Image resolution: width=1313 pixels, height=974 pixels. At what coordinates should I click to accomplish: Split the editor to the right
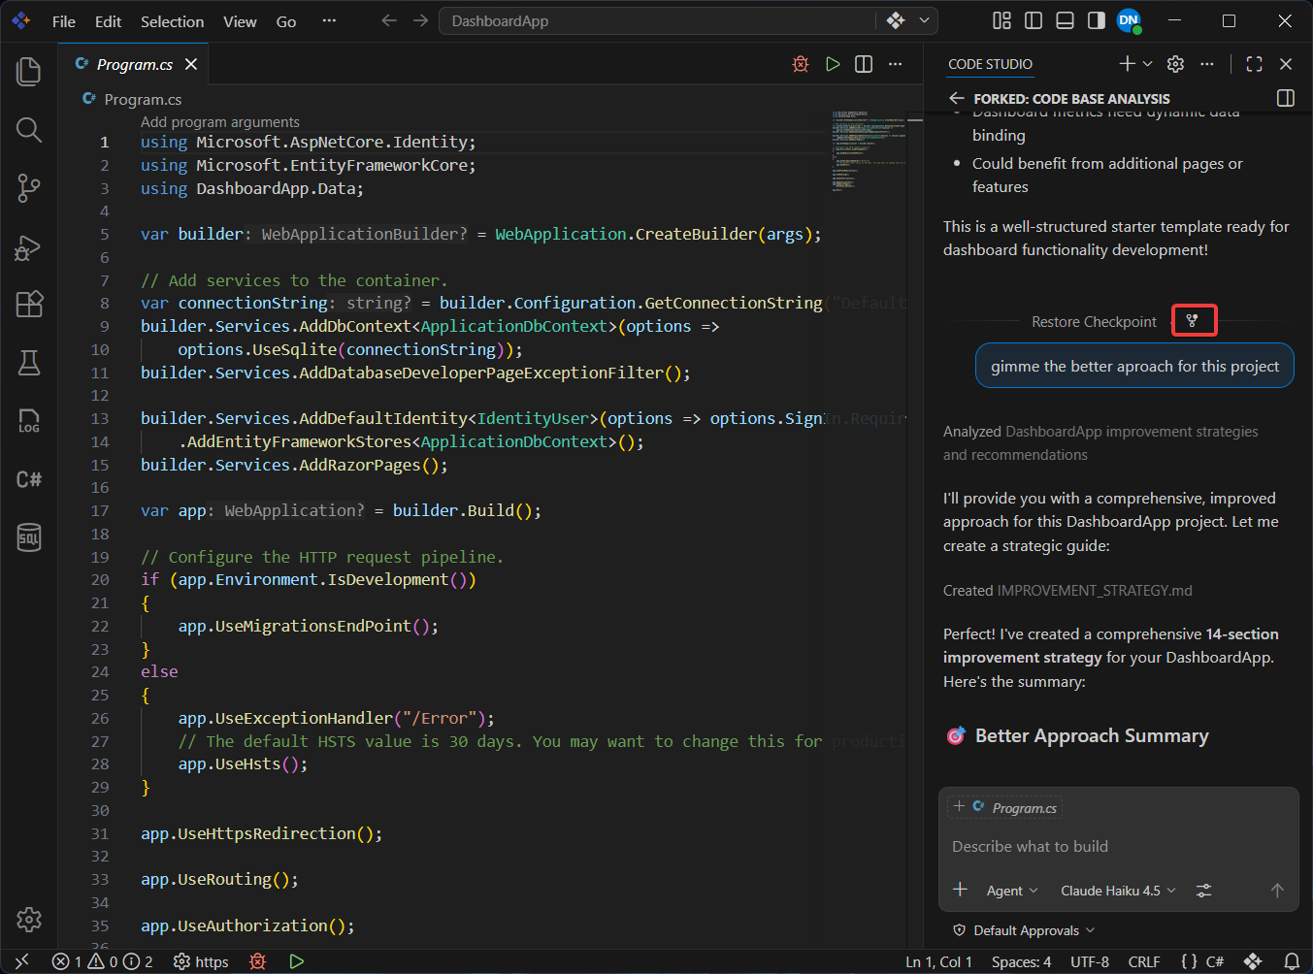864,64
